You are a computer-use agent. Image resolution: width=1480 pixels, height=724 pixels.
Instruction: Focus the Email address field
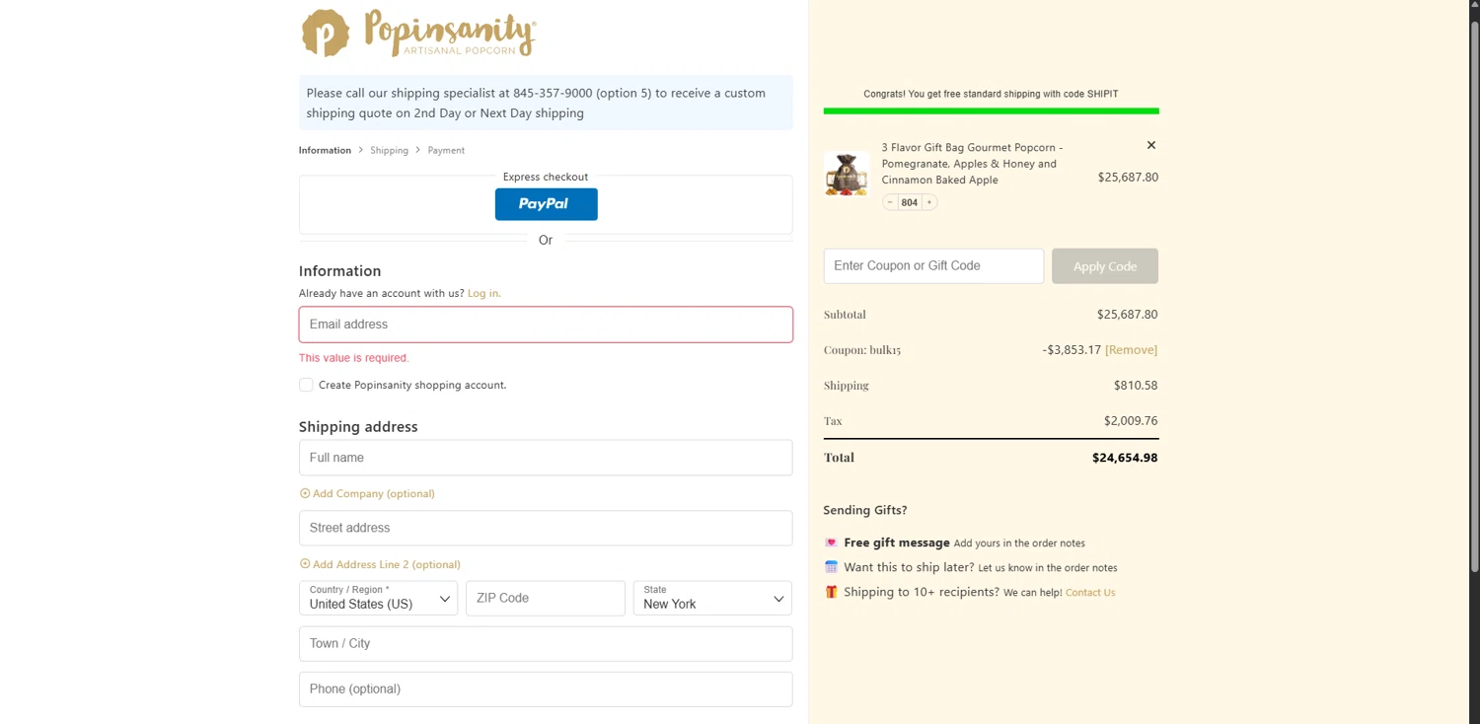pos(546,325)
